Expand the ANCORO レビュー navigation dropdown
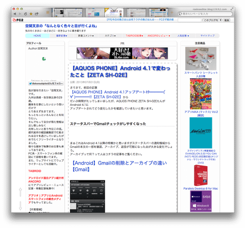The image size is (245, 228). (159, 36)
